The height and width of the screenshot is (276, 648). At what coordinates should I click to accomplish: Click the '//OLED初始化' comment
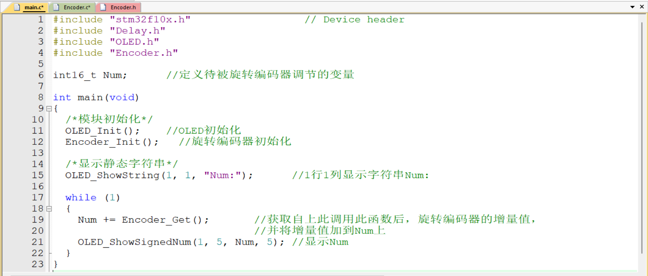pos(204,130)
